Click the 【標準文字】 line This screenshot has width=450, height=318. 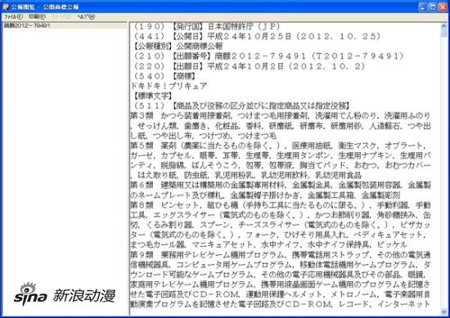[x=153, y=96]
